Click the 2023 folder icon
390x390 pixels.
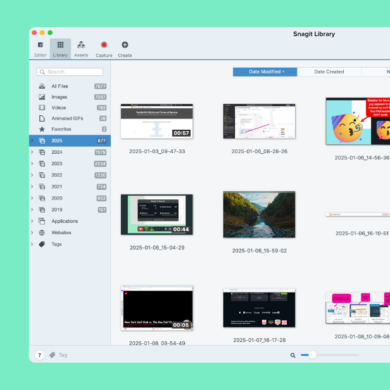[42, 163]
